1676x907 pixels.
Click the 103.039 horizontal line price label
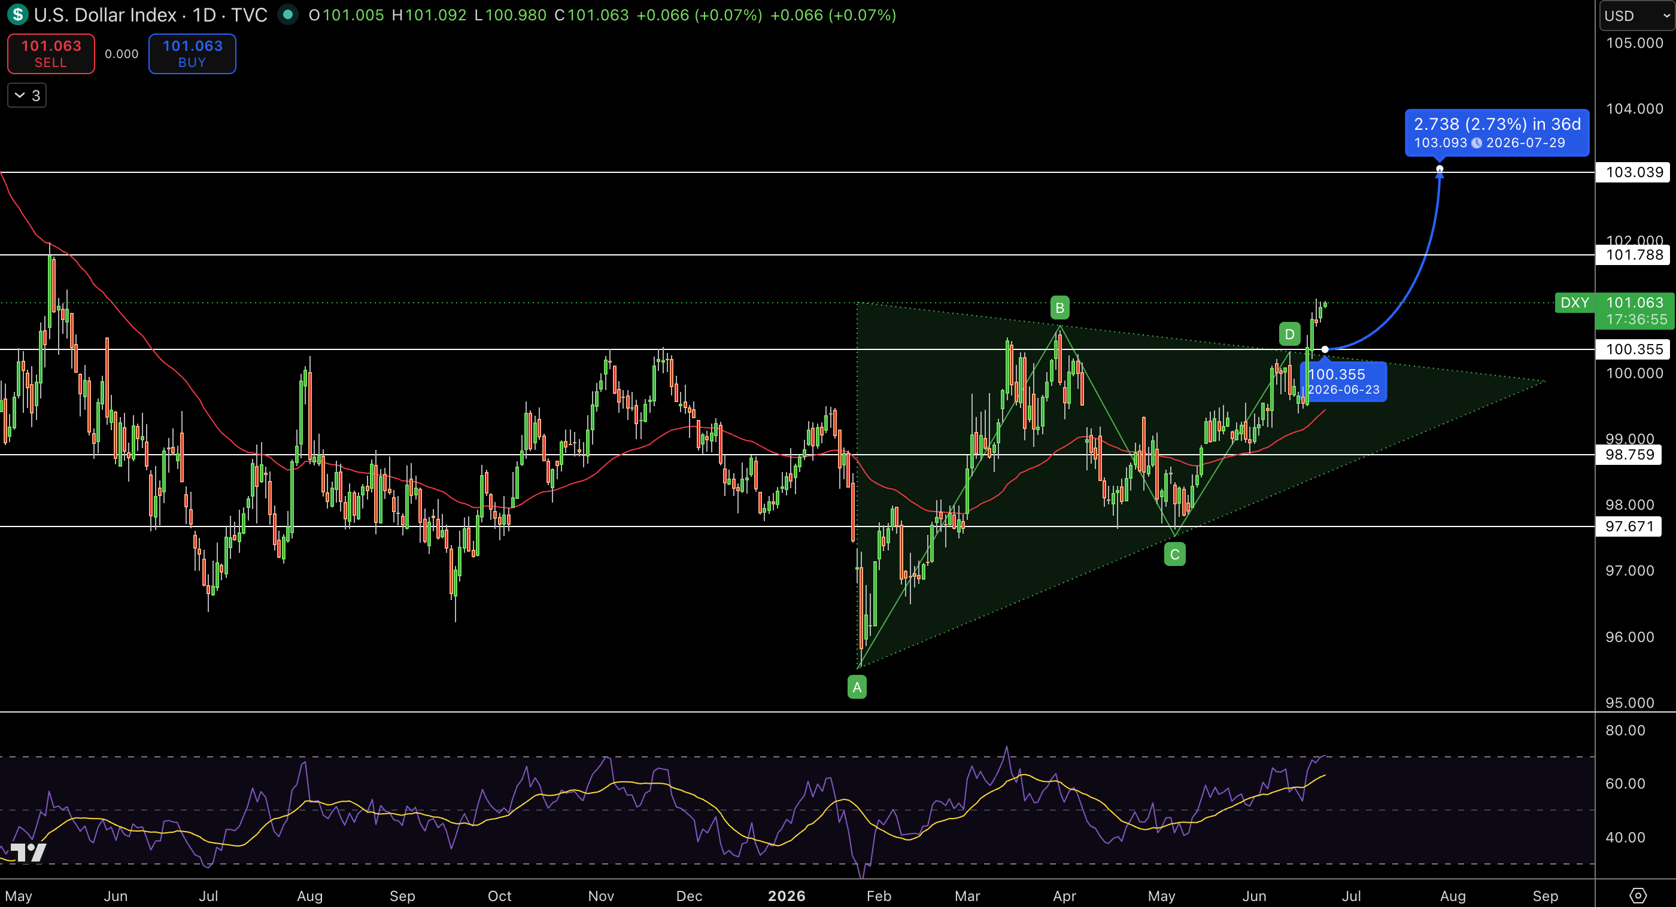pyautogui.click(x=1634, y=172)
